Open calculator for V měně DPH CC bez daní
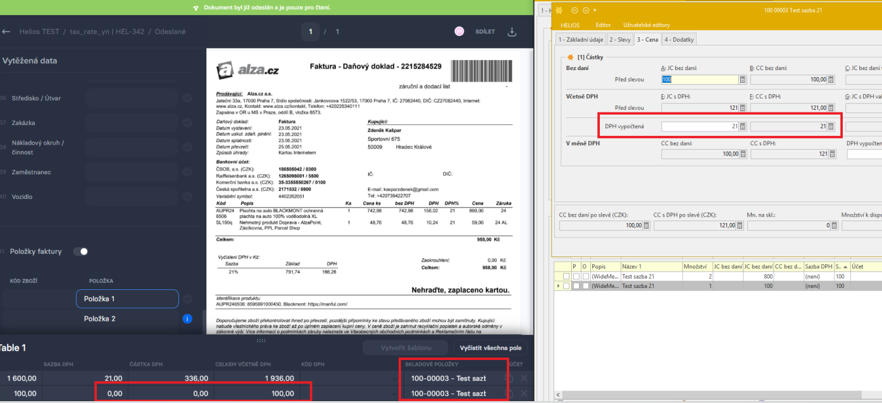This screenshot has height=403, width=882. [743, 154]
